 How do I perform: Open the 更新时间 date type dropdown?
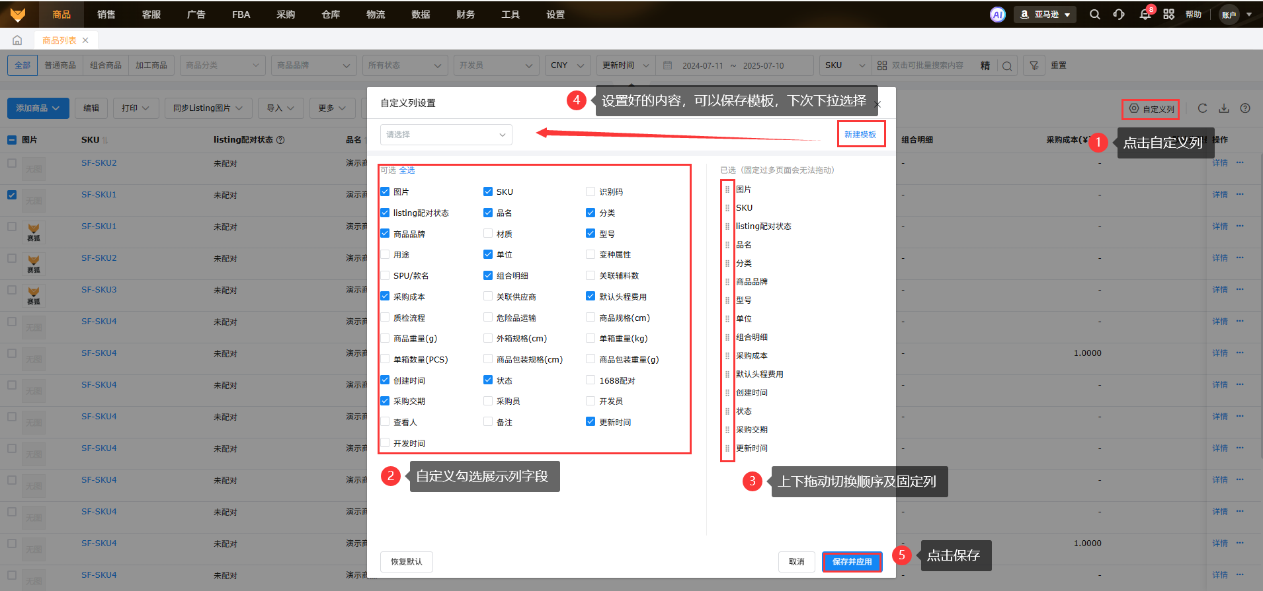626,65
